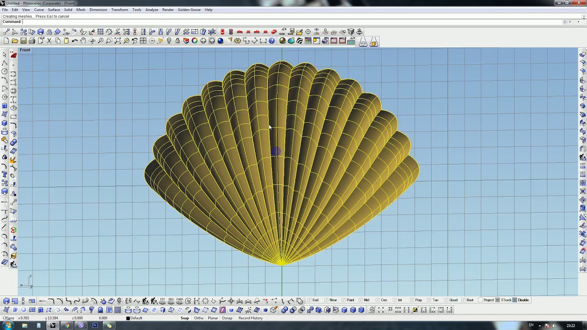587x330 pixels.
Task: Open the File menu
Action: (x=5, y=10)
